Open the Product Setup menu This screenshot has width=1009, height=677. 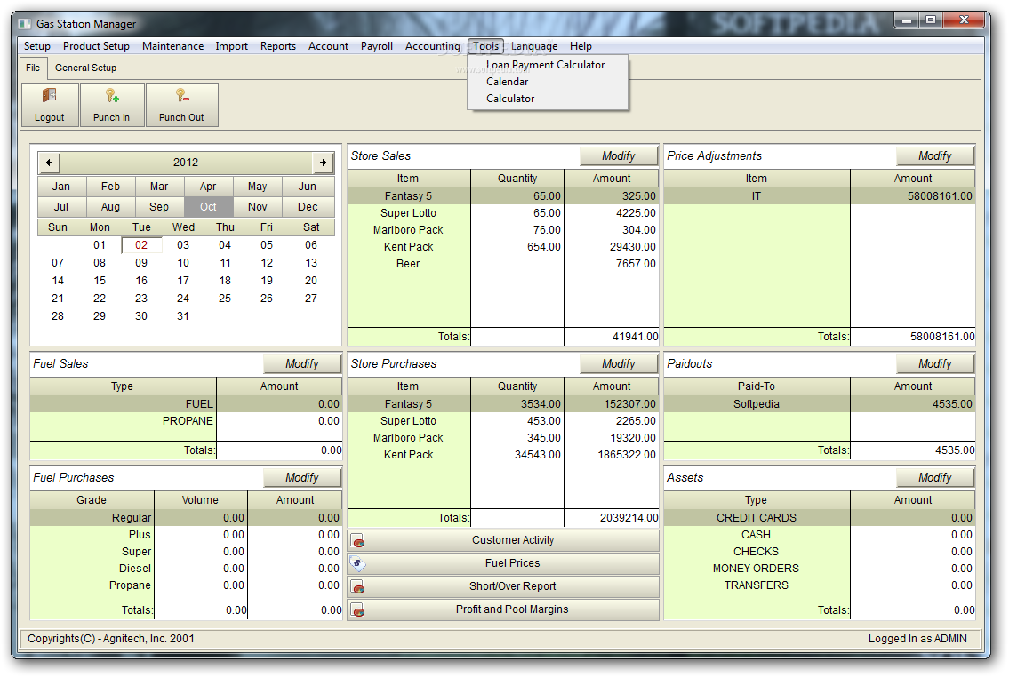96,46
